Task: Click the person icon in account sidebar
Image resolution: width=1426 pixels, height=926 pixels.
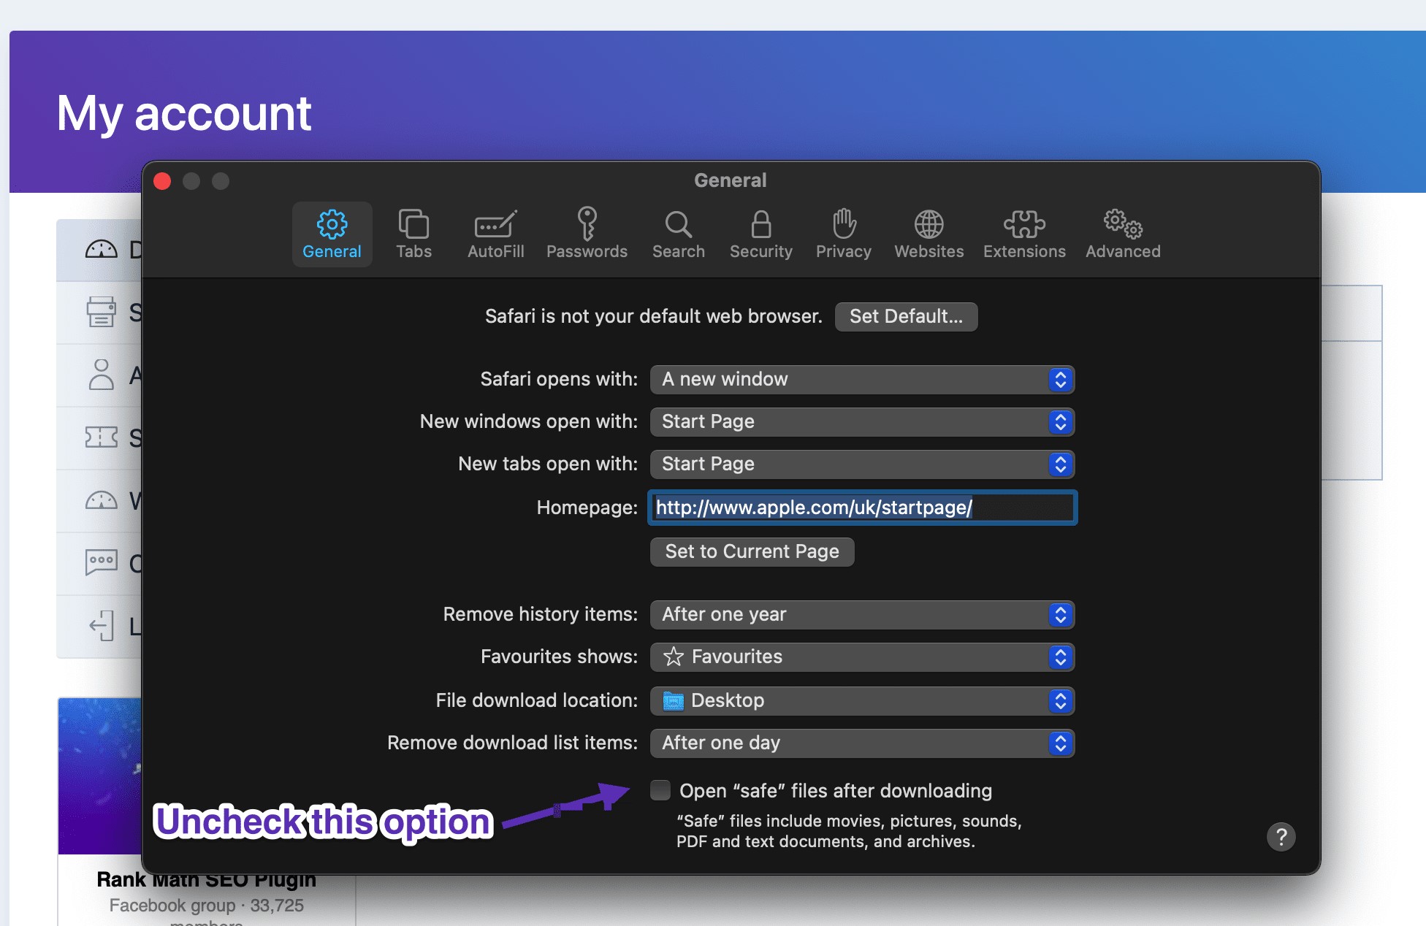Action: 101,375
